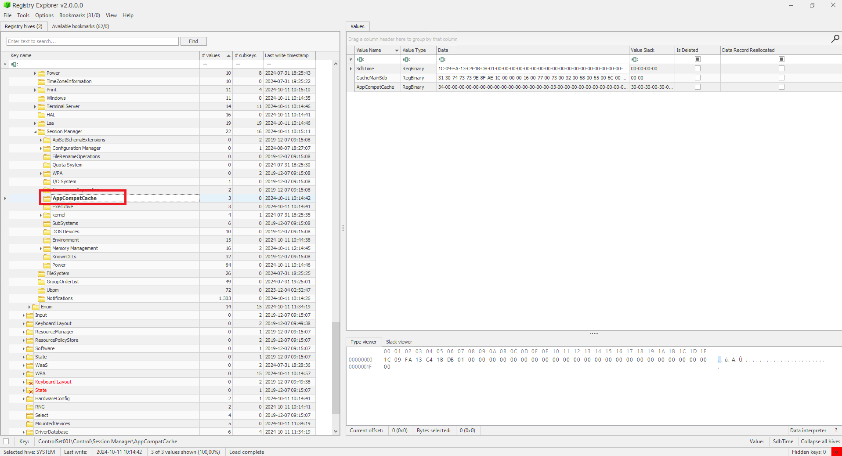Click the Value Name filter condition icon
The height and width of the screenshot is (456, 842).
click(x=360, y=59)
